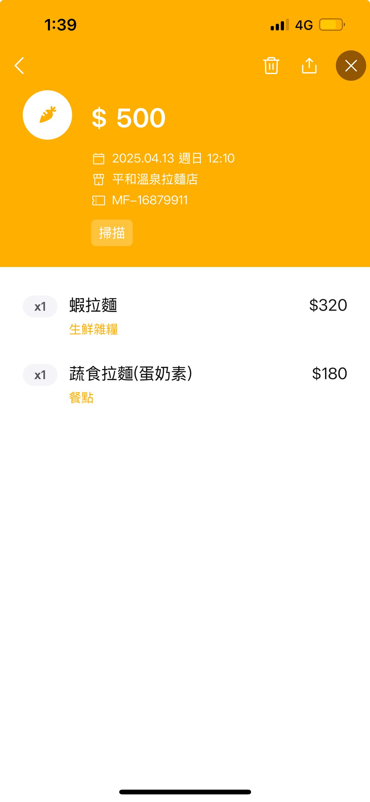370x802 pixels.
Task: Tap the x1 quantity badge for 蝦拉麵
Action: tap(40, 307)
